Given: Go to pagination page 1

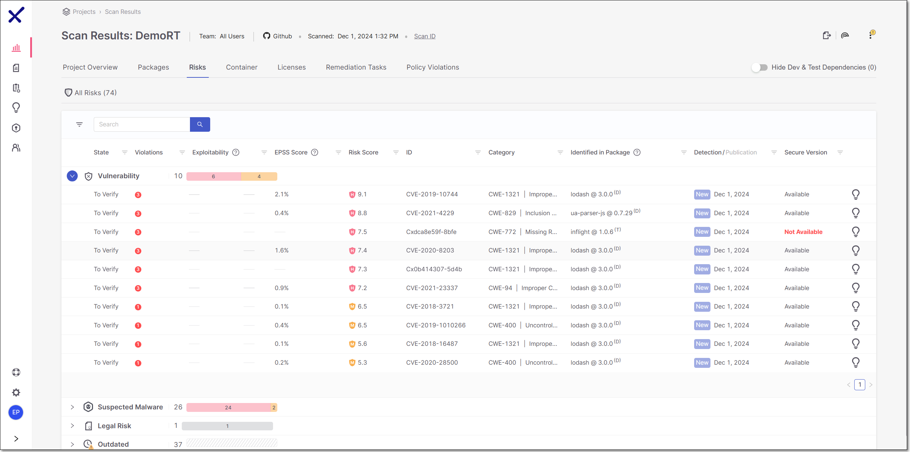Looking at the screenshot, I should 860,385.
